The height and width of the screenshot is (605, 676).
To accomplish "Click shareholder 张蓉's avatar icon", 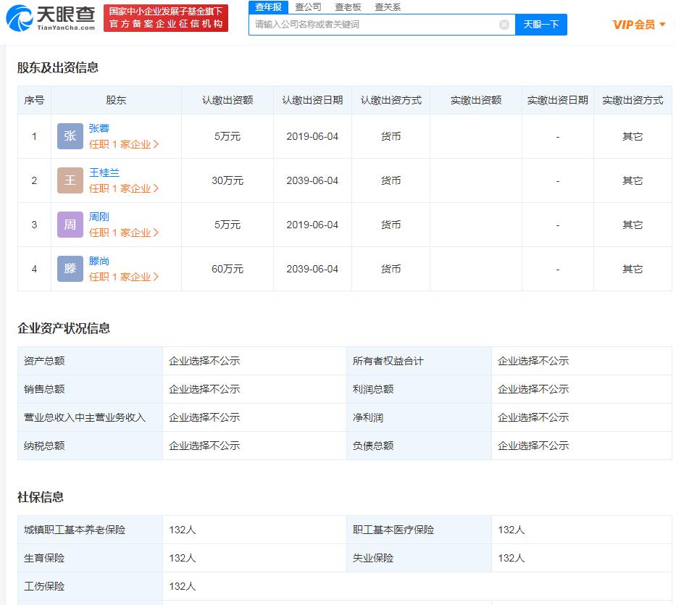I will [70, 136].
